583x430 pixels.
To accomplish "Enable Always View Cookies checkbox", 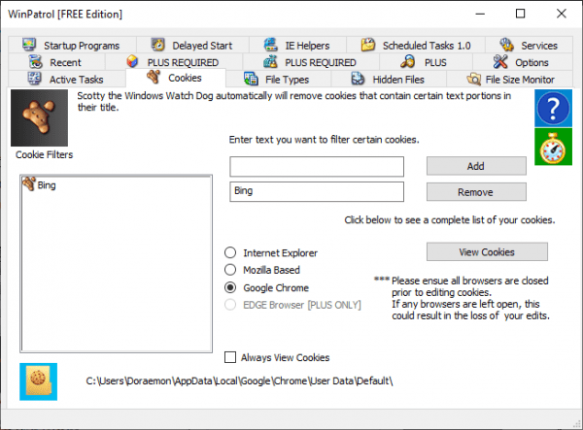I will click(230, 357).
